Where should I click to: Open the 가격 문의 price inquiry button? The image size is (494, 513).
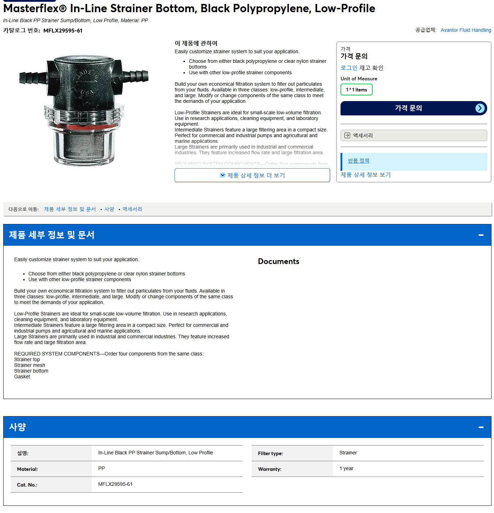click(x=413, y=108)
